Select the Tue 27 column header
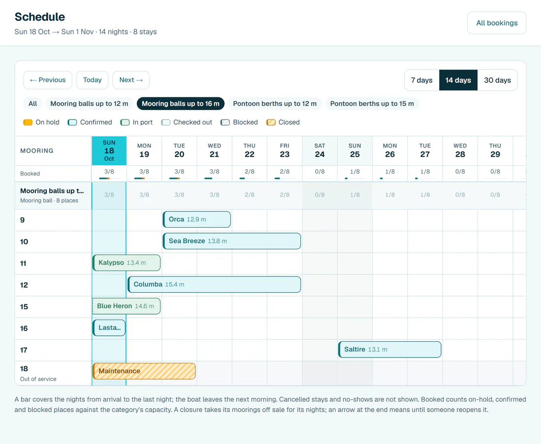The width and height of the screenshot is (541, 444). tap(425, 151)
